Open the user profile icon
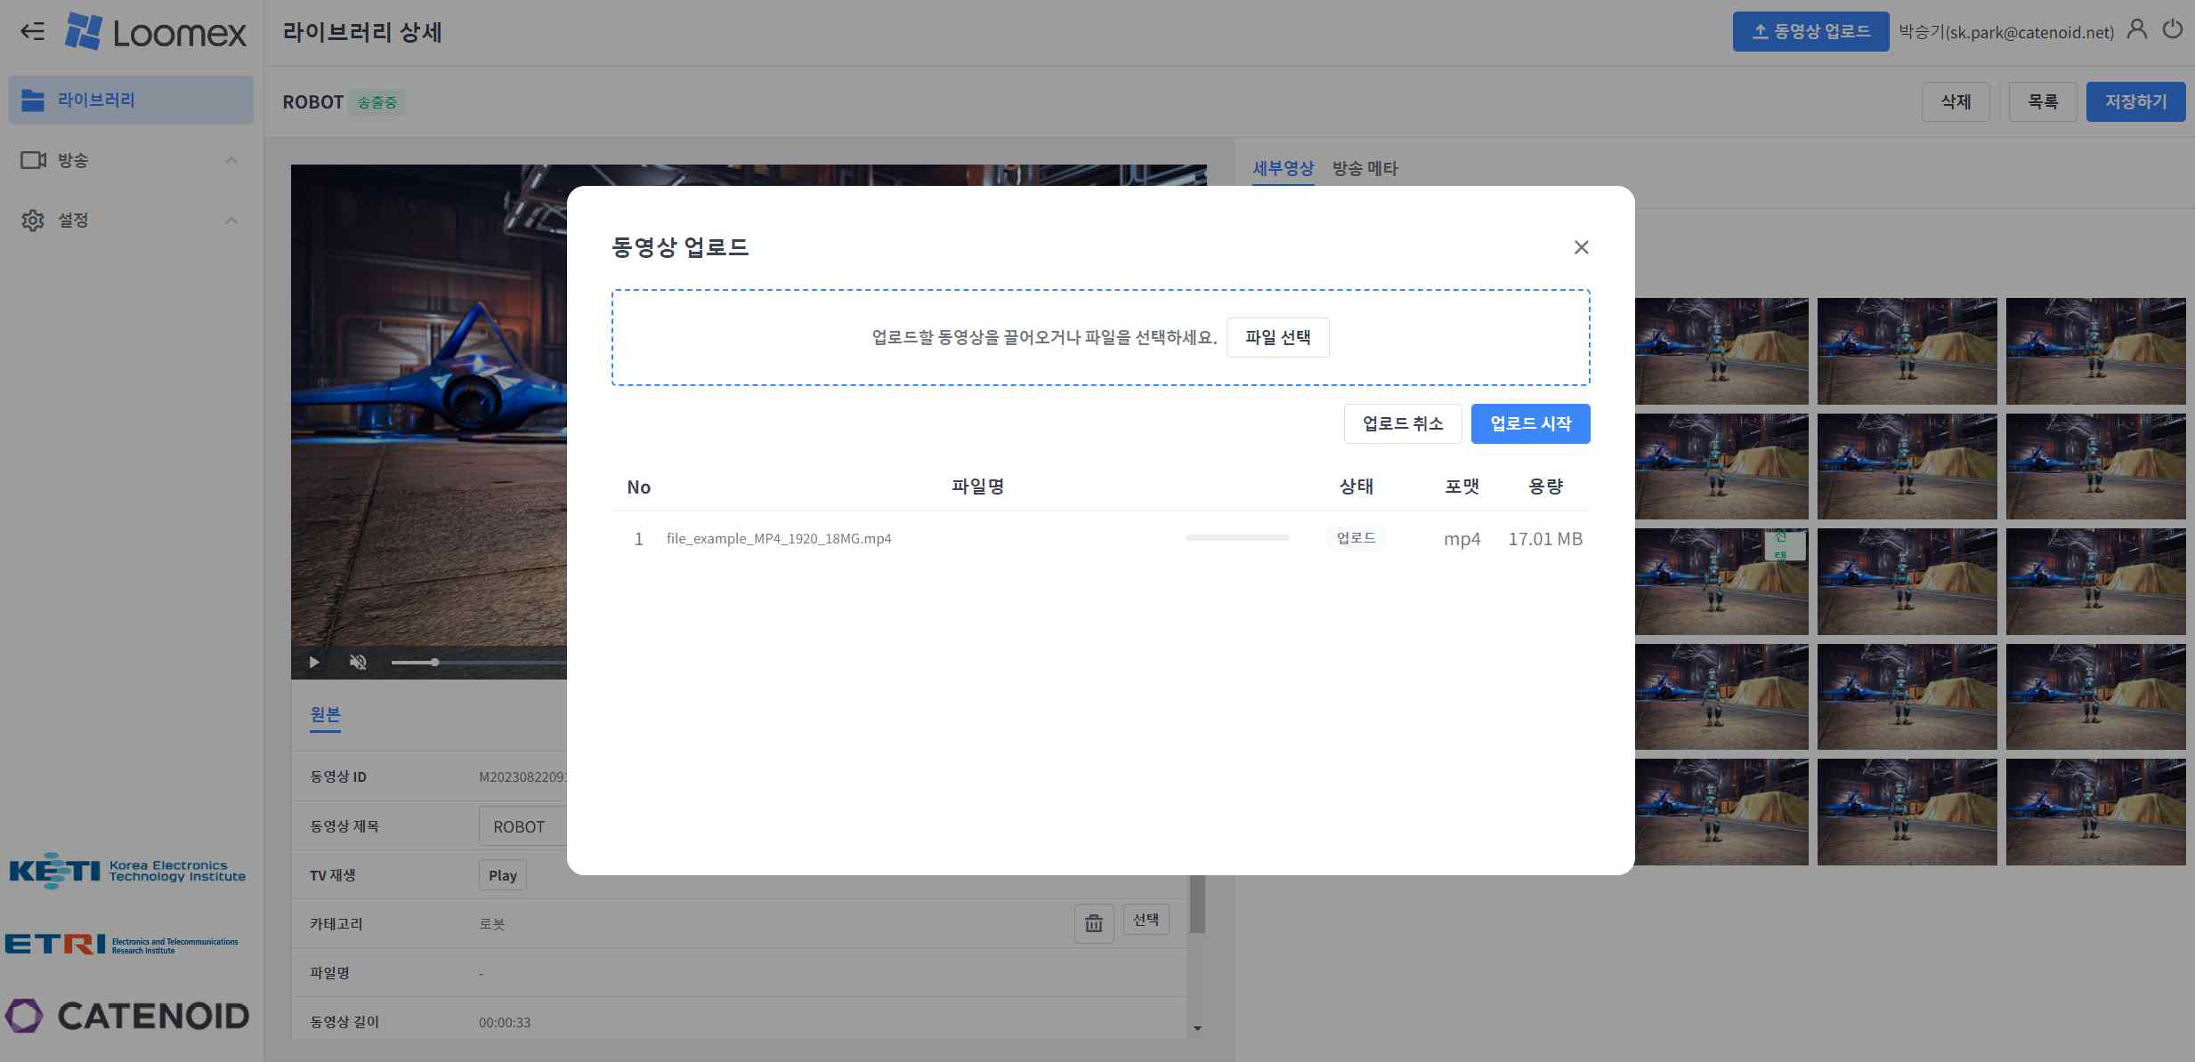This screenshot has height=1062, width=2195. coord(2136,29)
